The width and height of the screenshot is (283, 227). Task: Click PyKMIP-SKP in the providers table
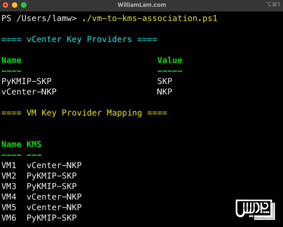[x=27, y=81]
